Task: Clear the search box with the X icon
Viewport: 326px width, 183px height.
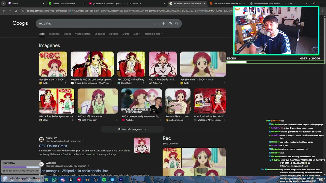Action: (x=155, y=24)
